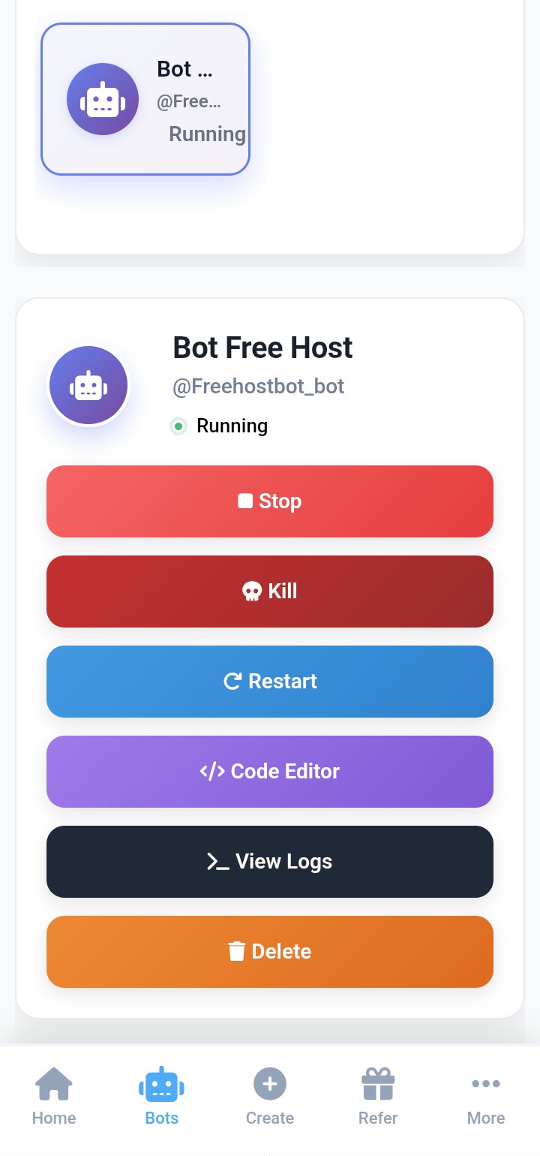The height and width of the screenshot is (1156, 540).
Task: Click the circular arrow icon on Restart
Action: tap(232, 682)
